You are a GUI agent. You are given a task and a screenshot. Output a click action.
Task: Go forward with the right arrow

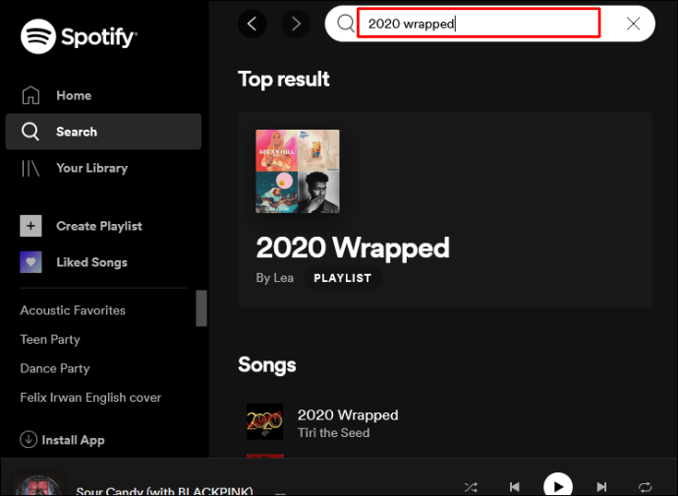(x=296, y=24)
